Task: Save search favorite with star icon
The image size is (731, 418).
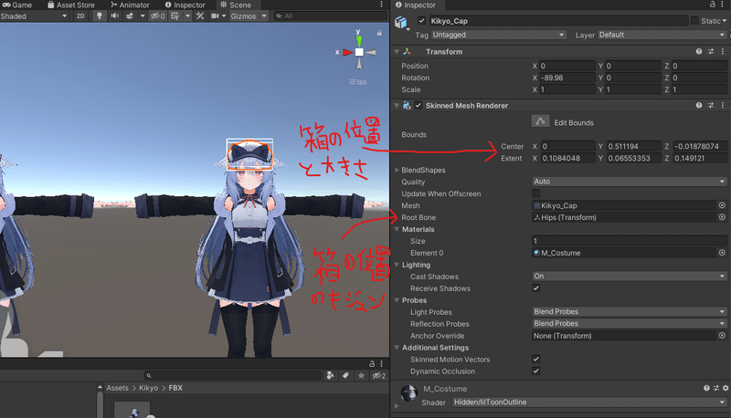Action: pos(361,376)
